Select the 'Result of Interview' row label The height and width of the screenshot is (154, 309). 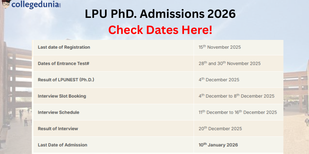pyautogui.click(x=58, y=129)
